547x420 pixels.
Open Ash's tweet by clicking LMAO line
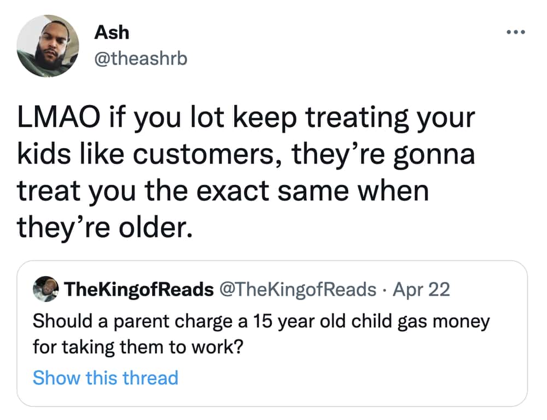pyautogui.click(x=246, y=119)
